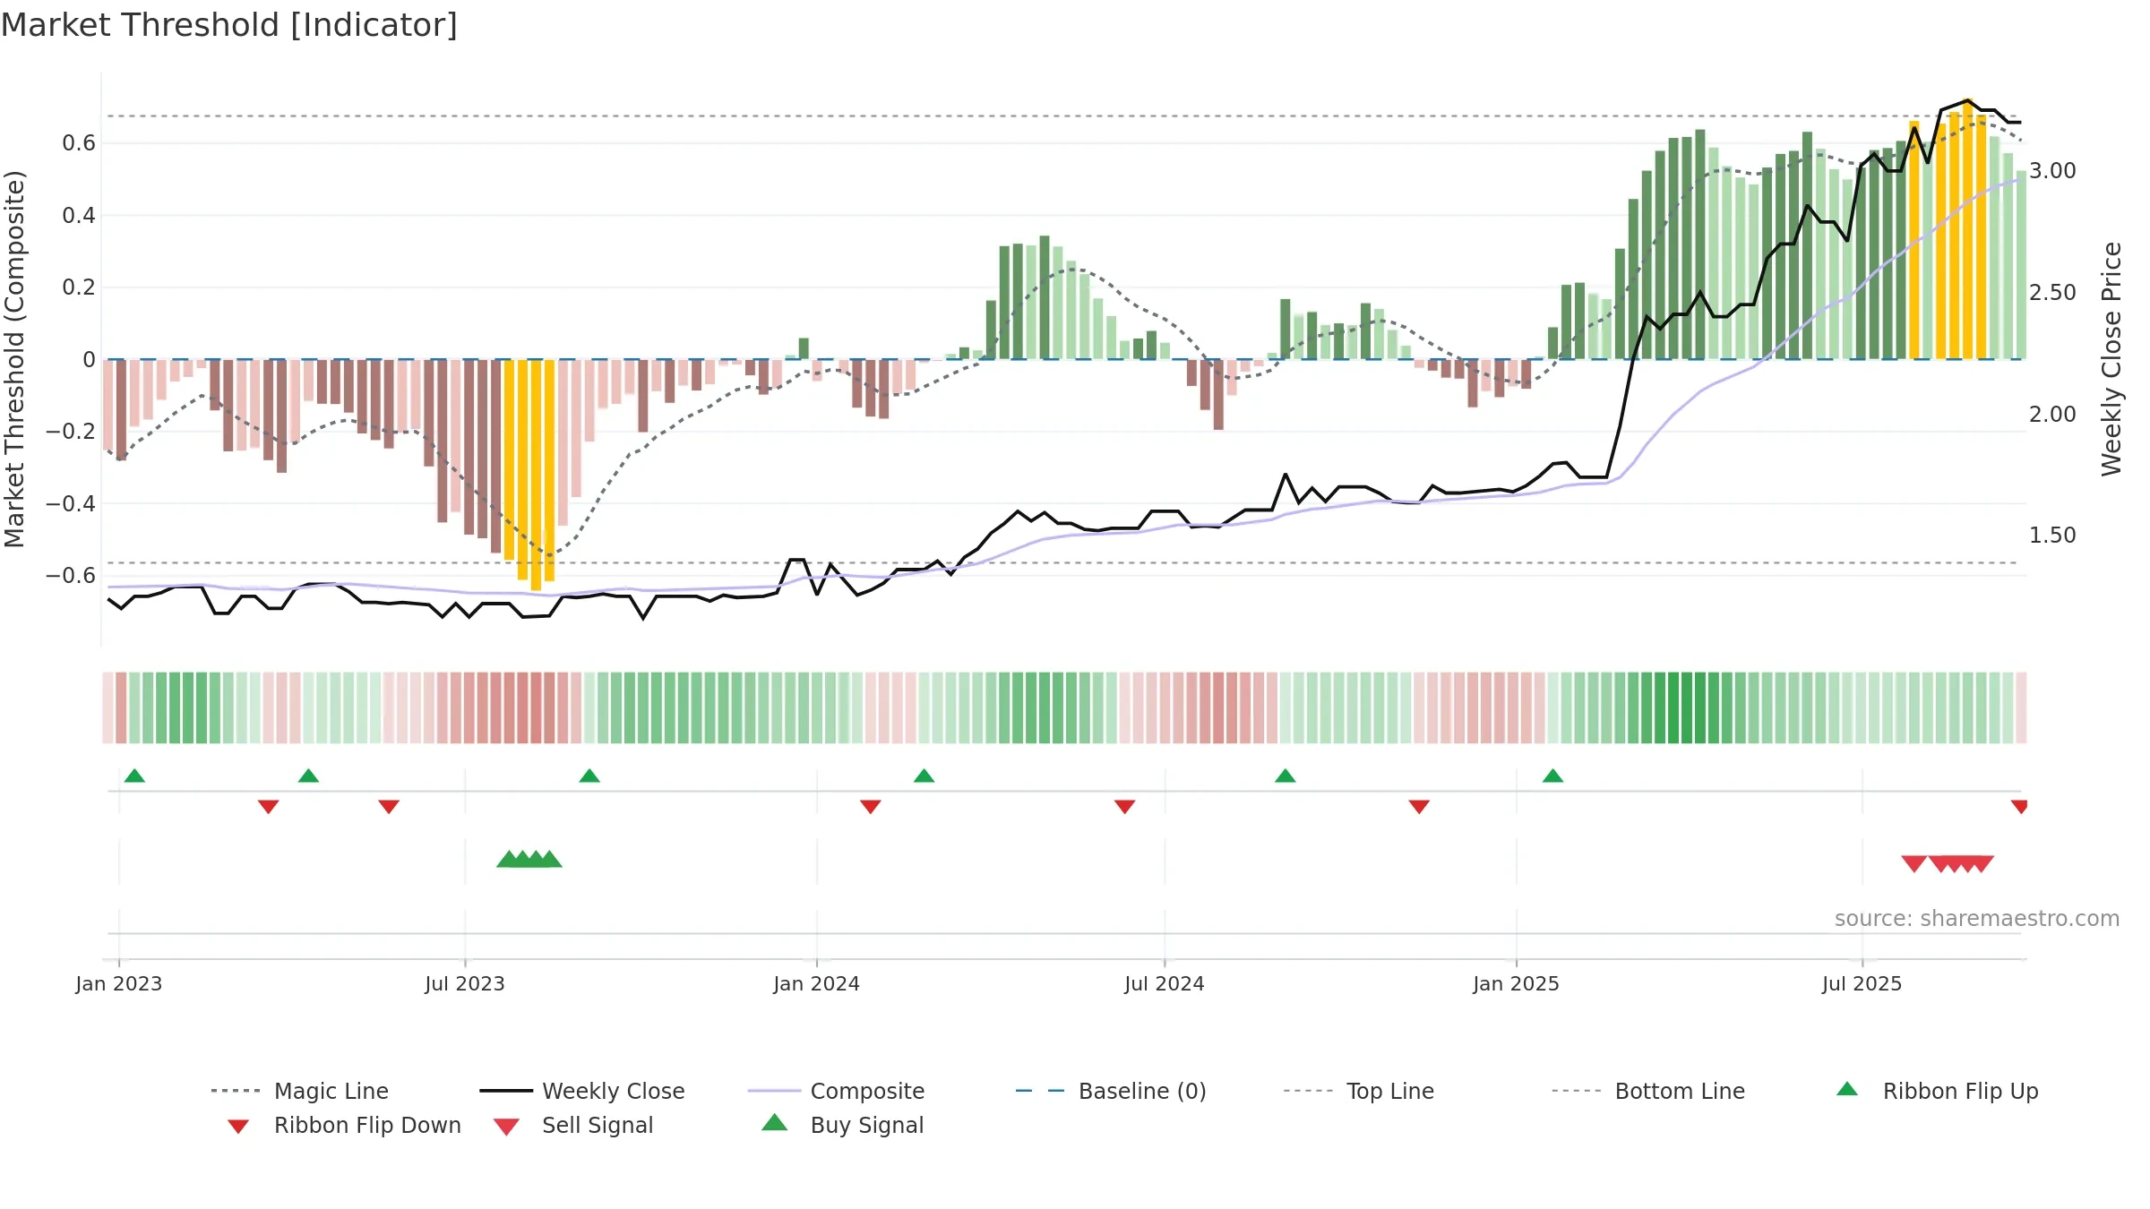
Task: Toggle the Ribbon Flip Up legend entry
Action: pos(1938,1091)
